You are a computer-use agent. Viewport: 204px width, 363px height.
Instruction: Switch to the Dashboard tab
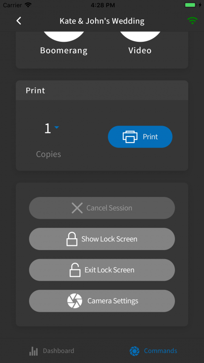52,351
